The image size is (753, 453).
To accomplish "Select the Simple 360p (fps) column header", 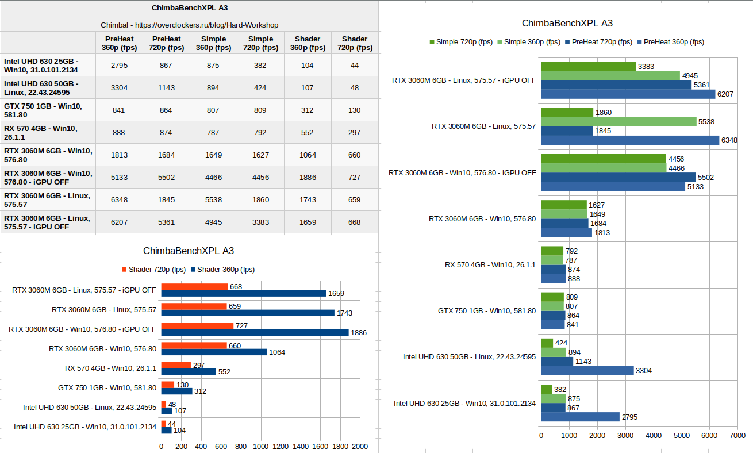I will click(213, 43).
